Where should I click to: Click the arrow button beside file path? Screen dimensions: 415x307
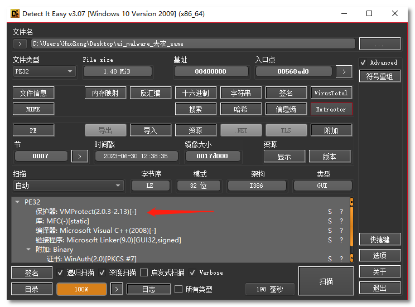point(20,43)
